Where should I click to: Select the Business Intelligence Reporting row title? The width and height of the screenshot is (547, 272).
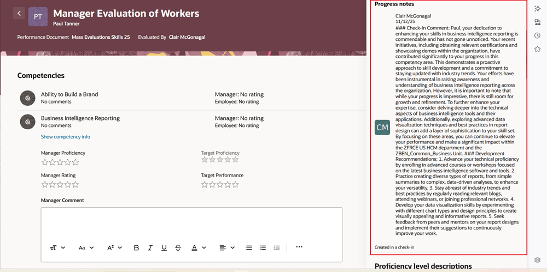pos(80,118)
